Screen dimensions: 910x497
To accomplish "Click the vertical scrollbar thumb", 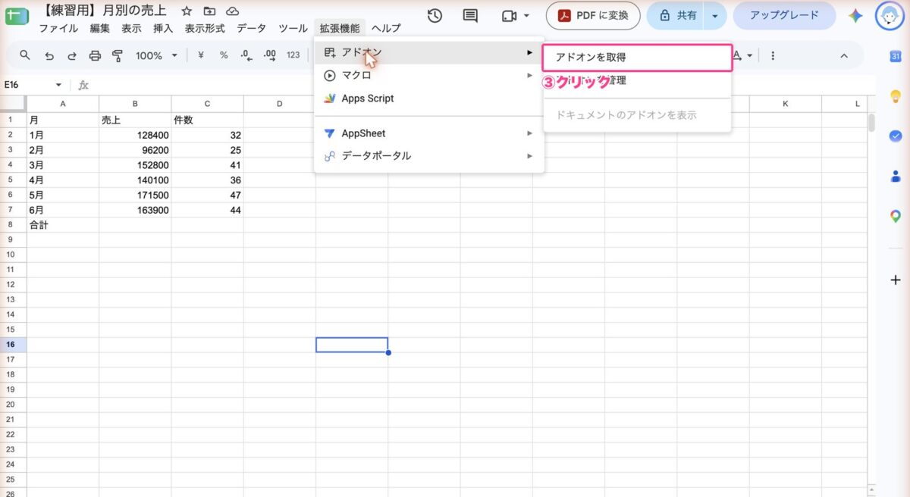I will (x=871, y=122).
